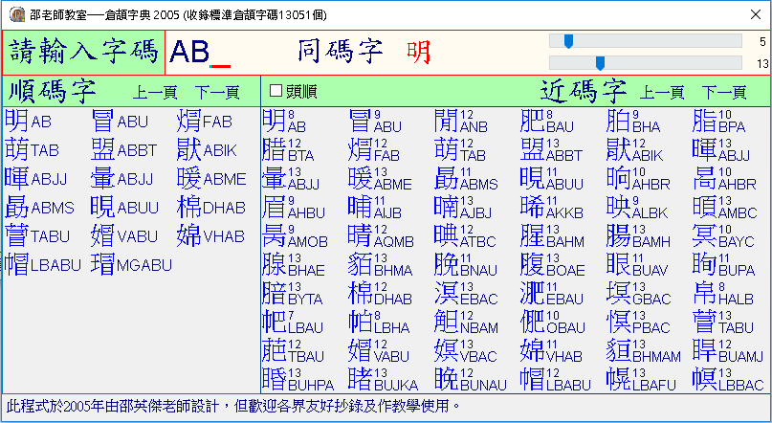Pick the 閒 ANB entry in 近碼字
This screenshot has width=772, height=423.
(x=461, y=122)
